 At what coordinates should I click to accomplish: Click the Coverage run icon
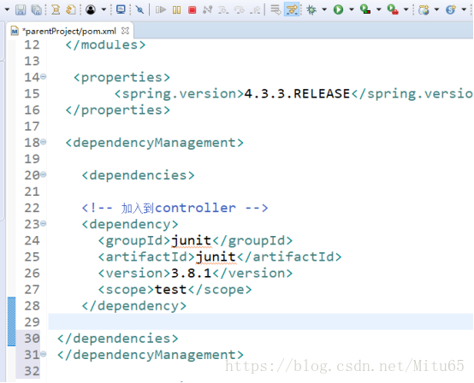[x=365, y=9]
